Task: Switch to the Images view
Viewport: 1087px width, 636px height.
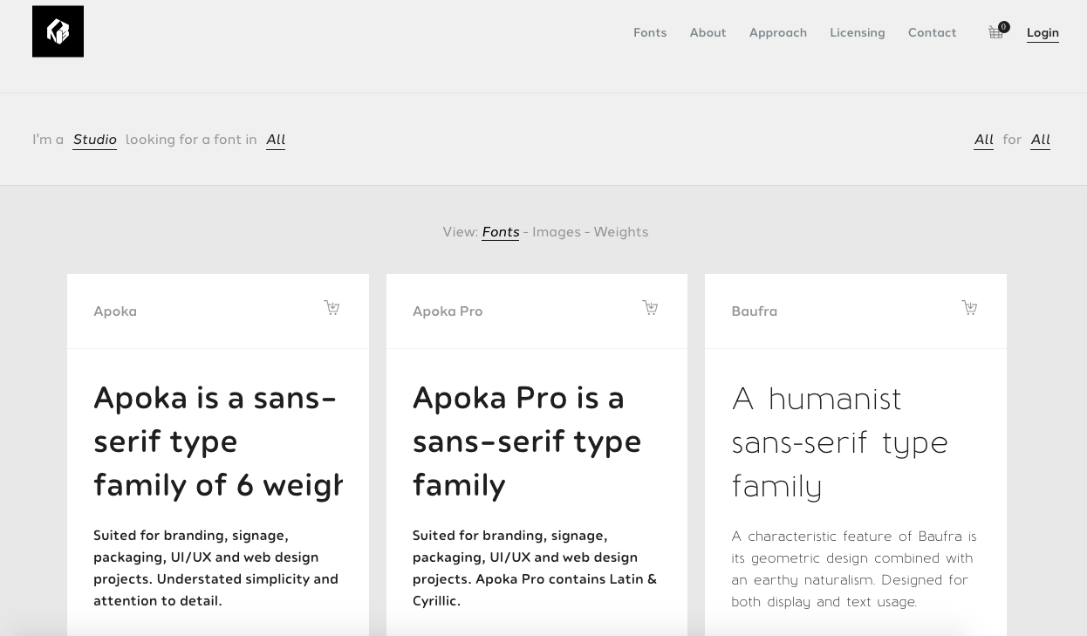Action: [x=557, y=232]
